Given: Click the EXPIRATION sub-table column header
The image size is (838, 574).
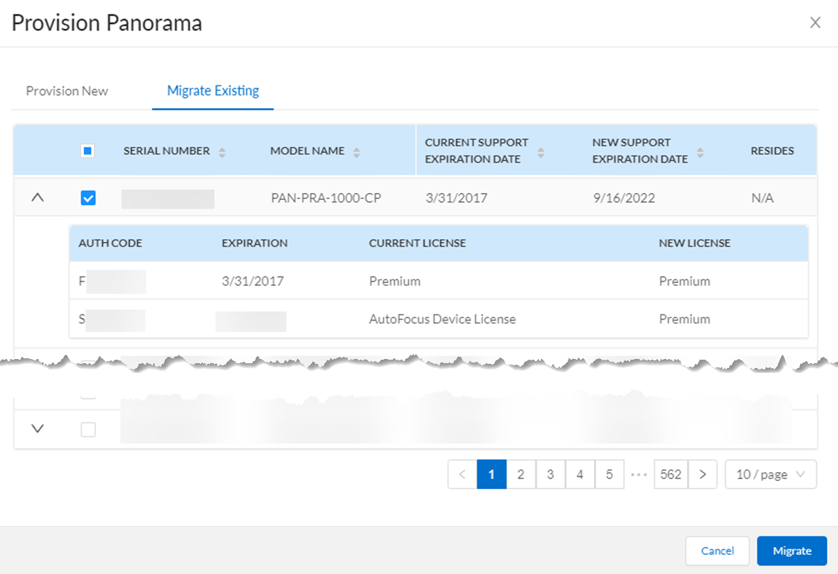Looking at the screenshot, I should (255, 243).
